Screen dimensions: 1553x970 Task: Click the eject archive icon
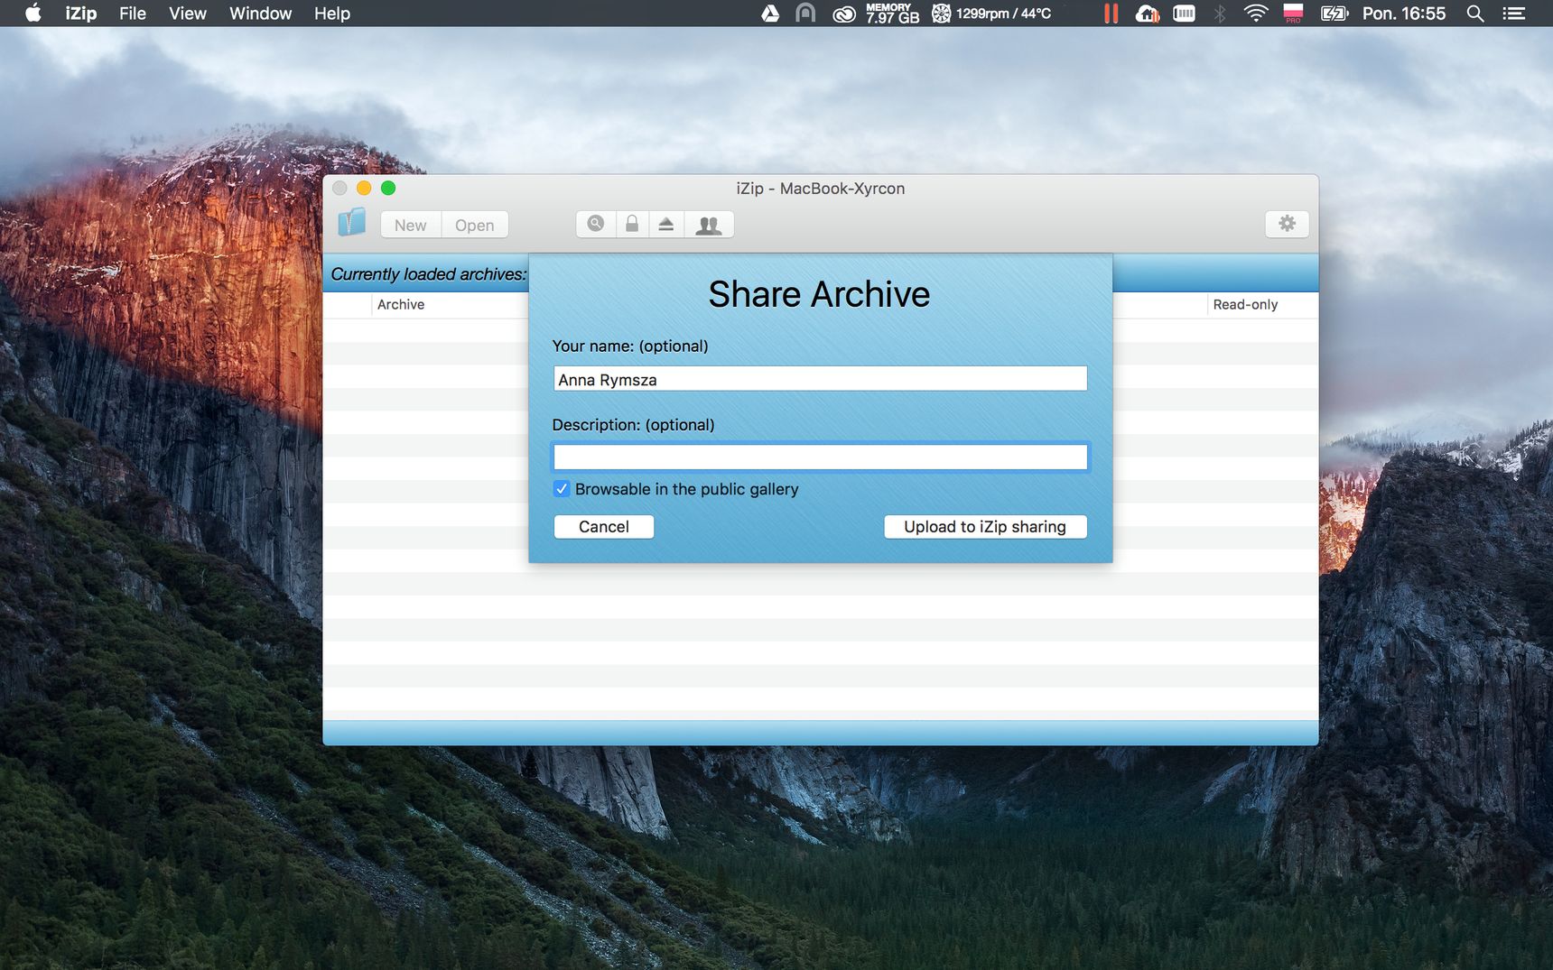pyautogui.click(x=666, y=224)
